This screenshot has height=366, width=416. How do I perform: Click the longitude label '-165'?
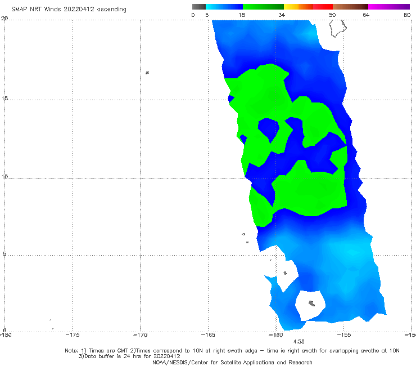tap(208, 335)
